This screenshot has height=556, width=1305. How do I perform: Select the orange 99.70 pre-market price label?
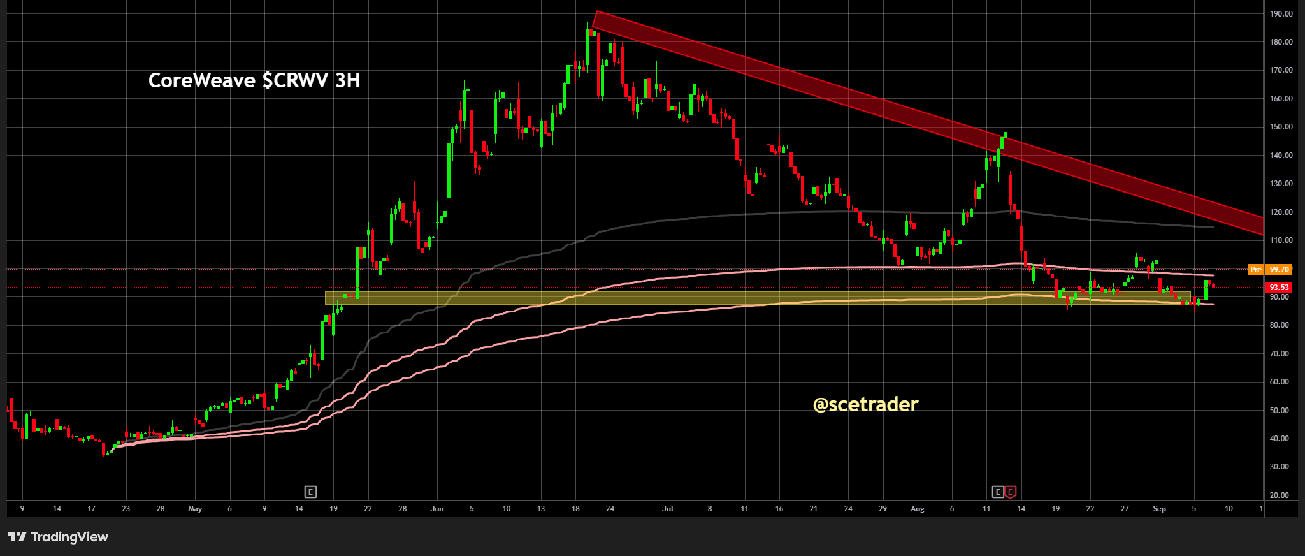(1279, 270)
